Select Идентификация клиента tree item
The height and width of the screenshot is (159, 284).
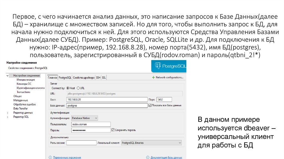pyautogui.click(x=31, y=88)
